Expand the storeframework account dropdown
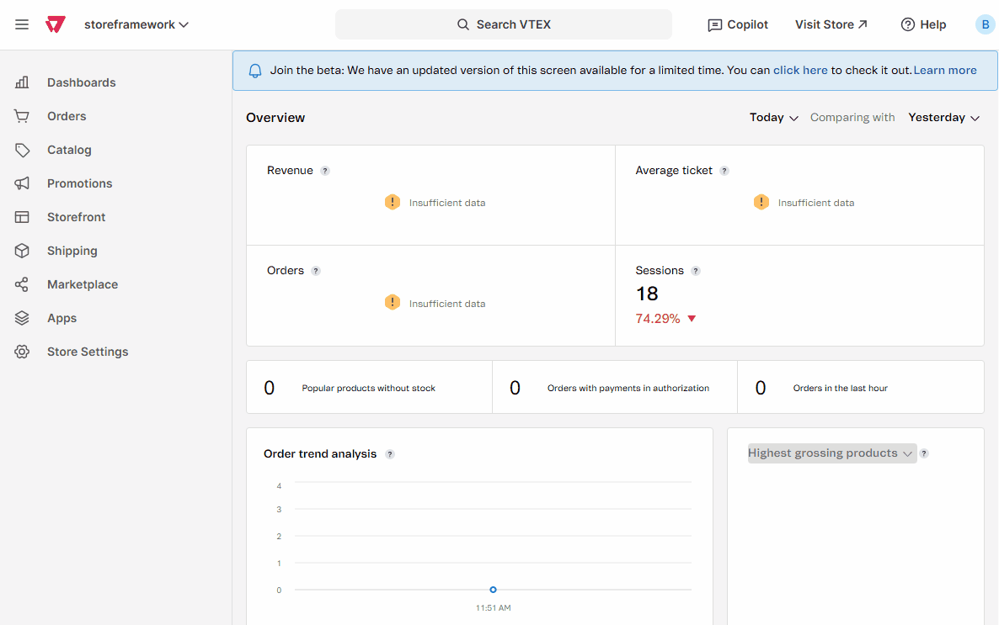Image resolution: width=999 pixels, height=625 pixels. pos(136,24)
